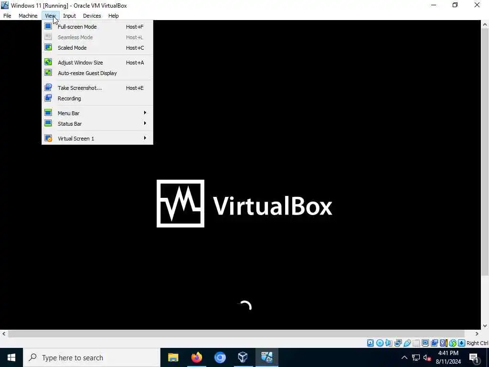Expand the Status Bar submenu
489x367 pixels.
click(x=97, y=124)
